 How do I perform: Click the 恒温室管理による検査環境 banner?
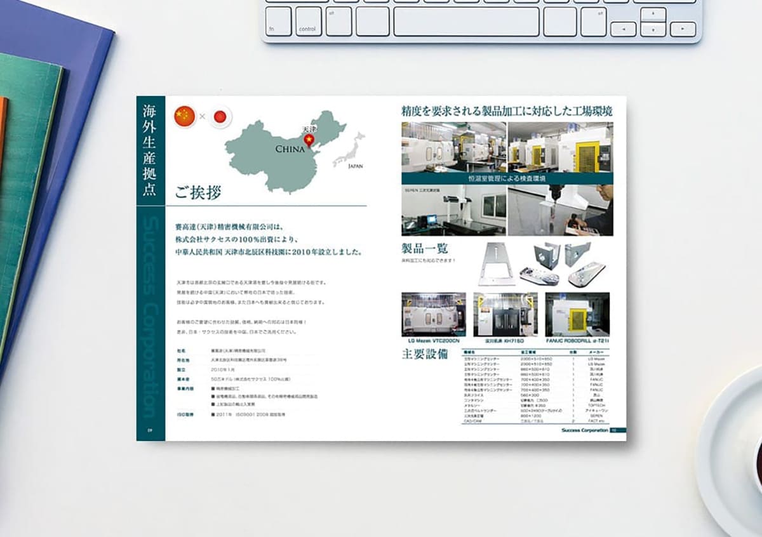click(x=507, y=178)
